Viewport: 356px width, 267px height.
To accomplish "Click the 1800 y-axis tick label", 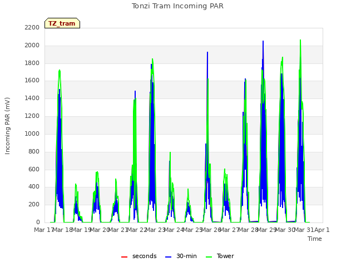I will [x=32, y=63].
